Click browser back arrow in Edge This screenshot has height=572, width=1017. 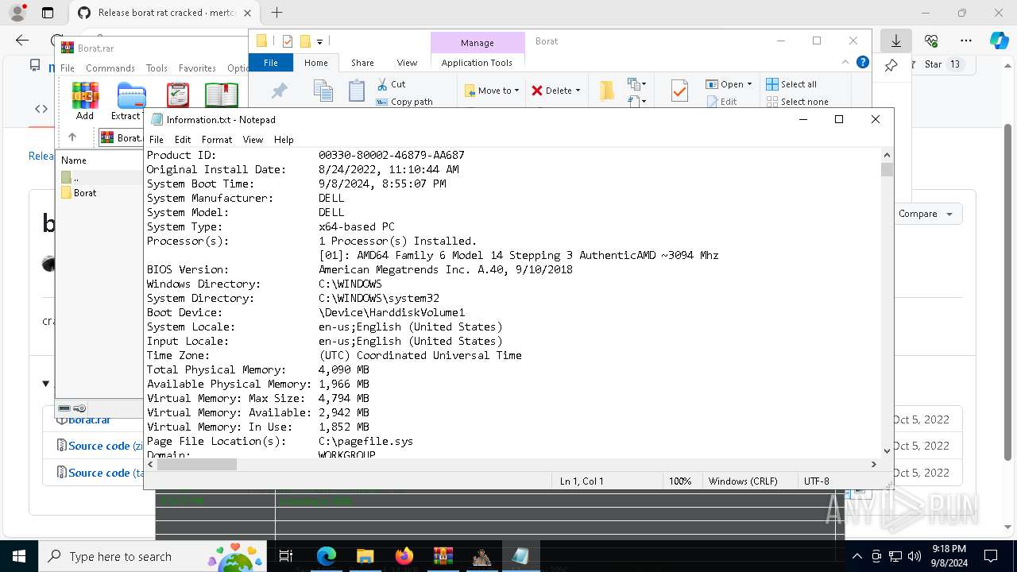tap(22, 41)
